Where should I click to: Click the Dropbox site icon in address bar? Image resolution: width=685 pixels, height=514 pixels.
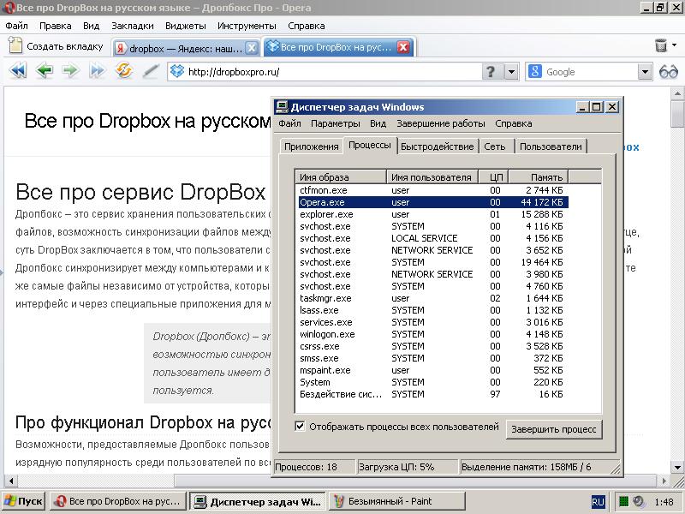click(x=177, y=71)
